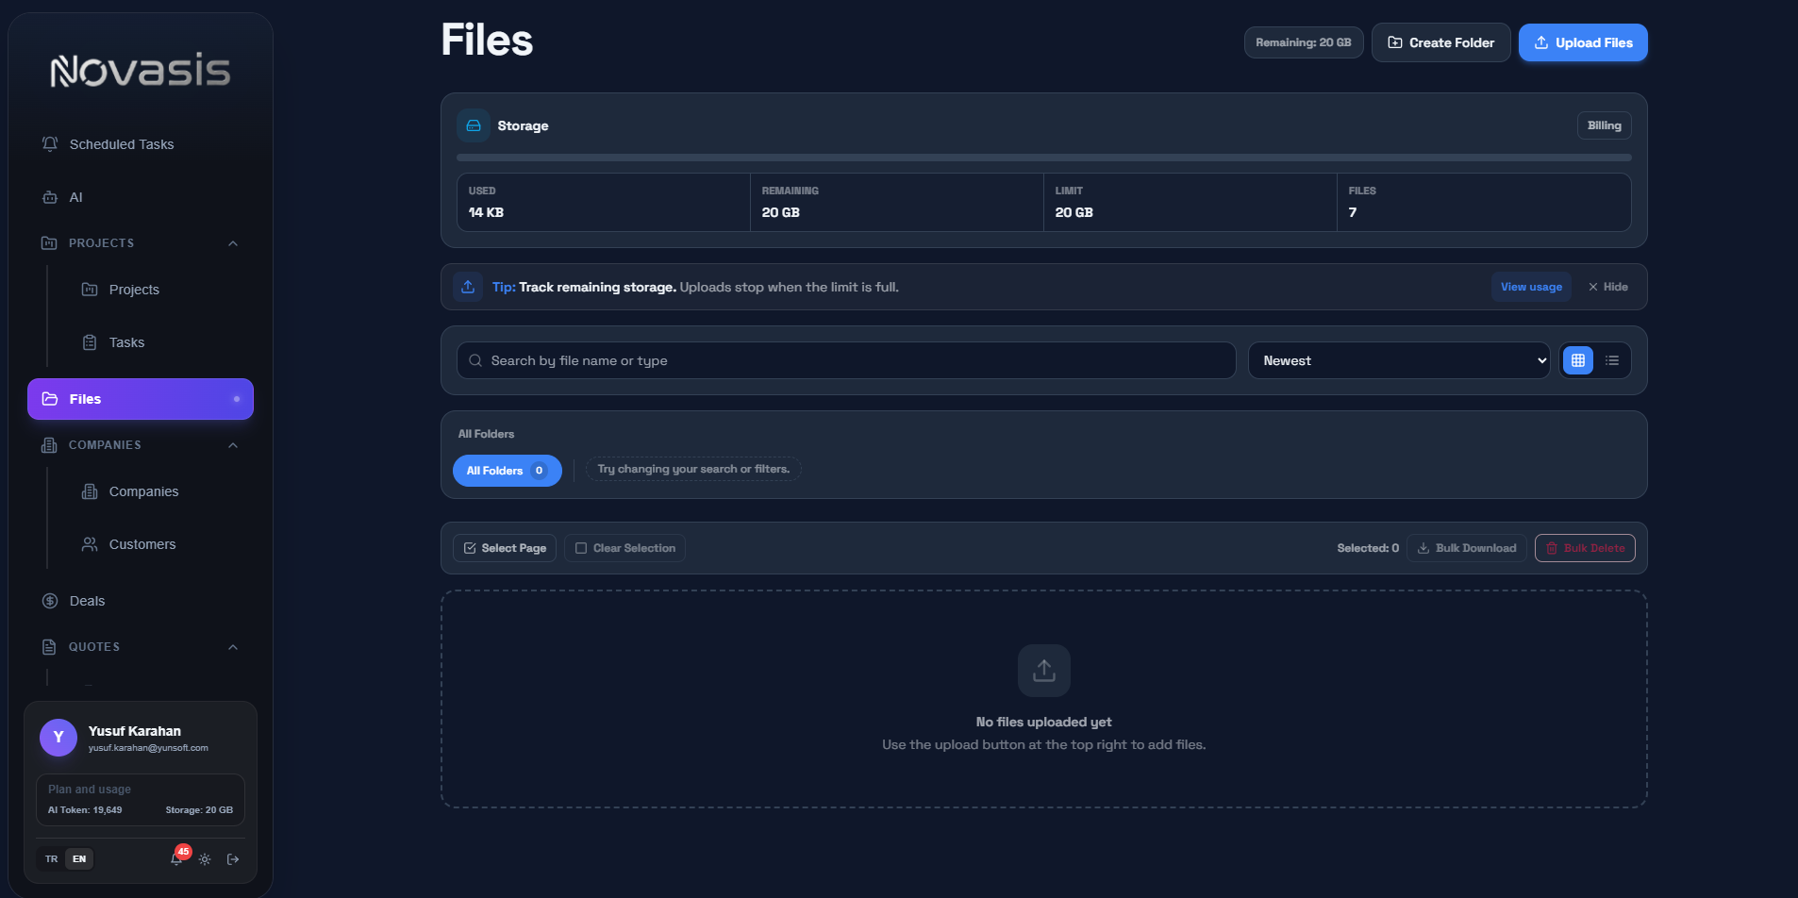
Task: Click the FILES 7 stat
Action: coord(1484,202)
